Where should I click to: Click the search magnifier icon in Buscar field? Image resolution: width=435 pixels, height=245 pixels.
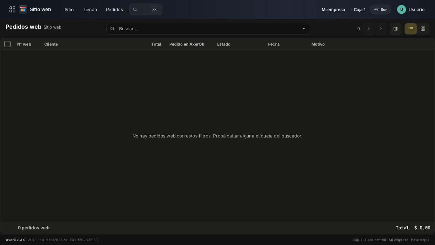(112, 29)
